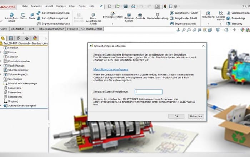
Task: Open the Bohrungsassistent tool
Action: [x=112, y=15]
